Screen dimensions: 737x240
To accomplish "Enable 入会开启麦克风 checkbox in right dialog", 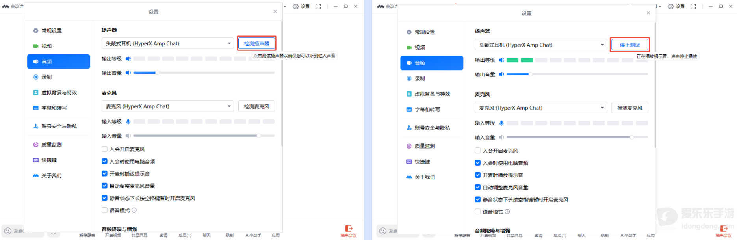I will [x=478, y=151].
